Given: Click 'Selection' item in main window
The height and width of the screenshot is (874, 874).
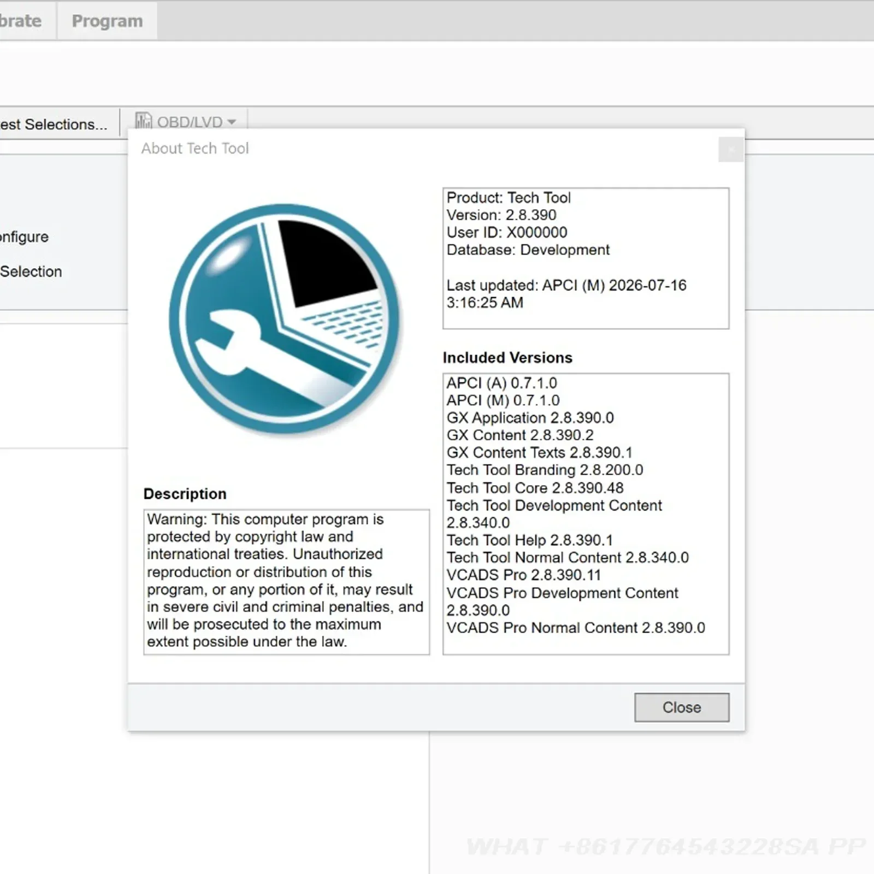Looking at the screenshot, I should (31, 271).
